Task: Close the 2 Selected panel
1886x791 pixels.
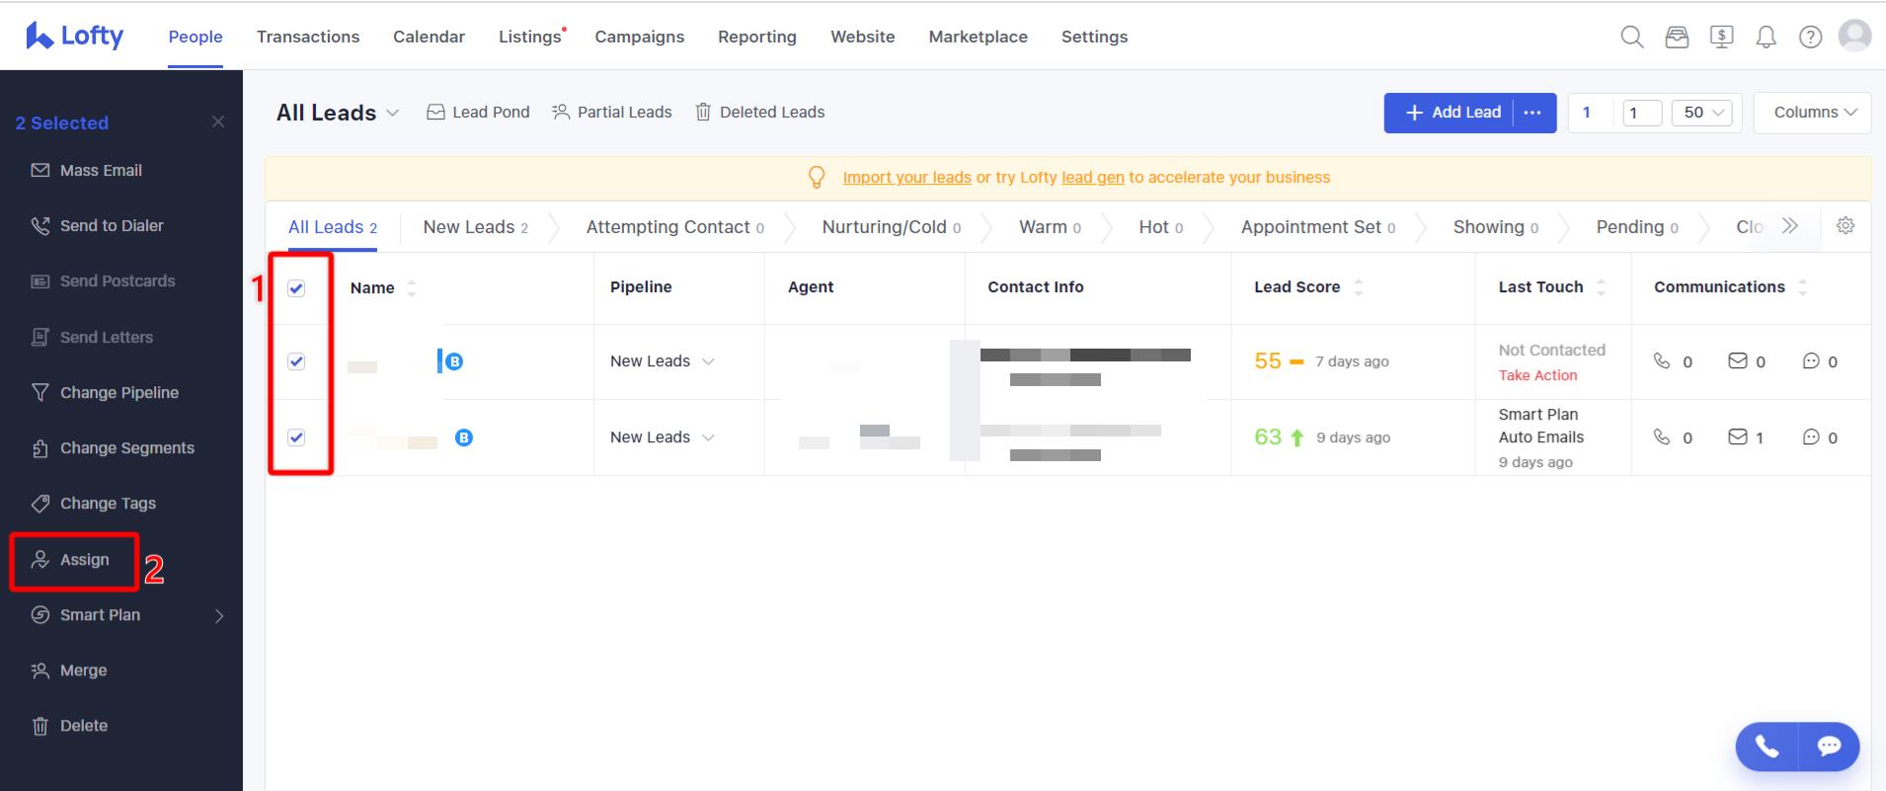Action: 218,121
